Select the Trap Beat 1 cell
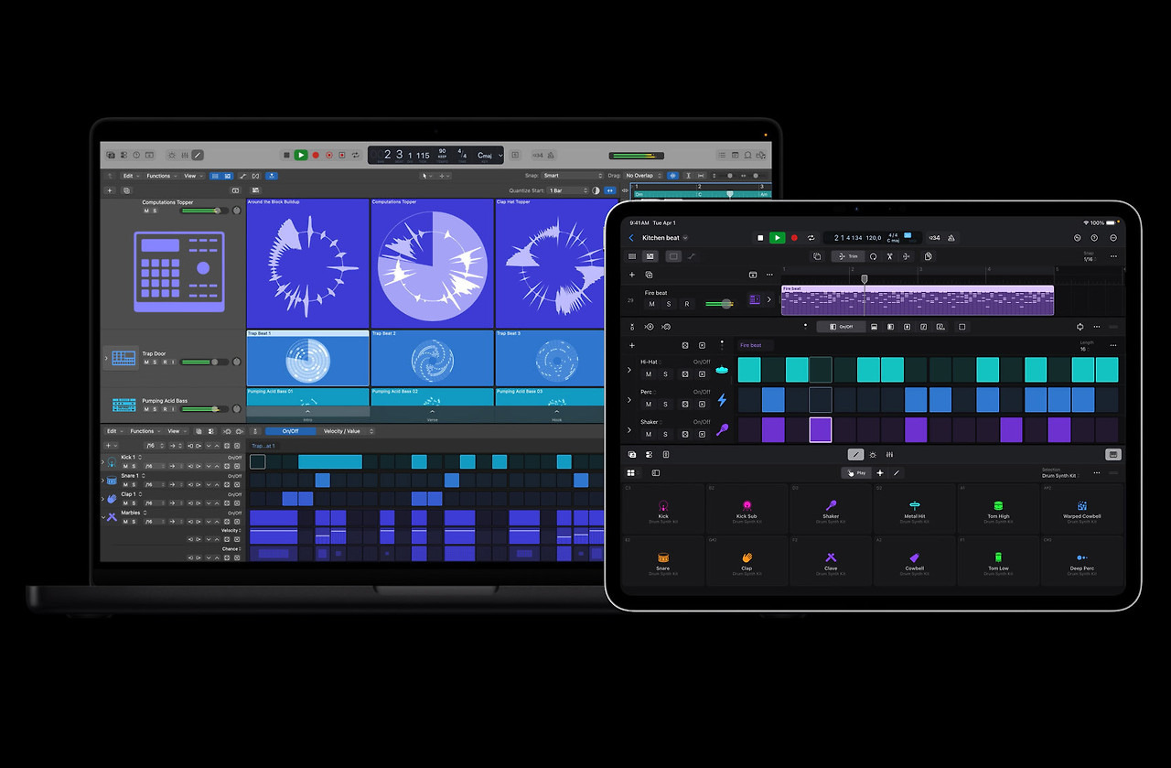The image size is (1171, 768). click(x=307, y=358)
